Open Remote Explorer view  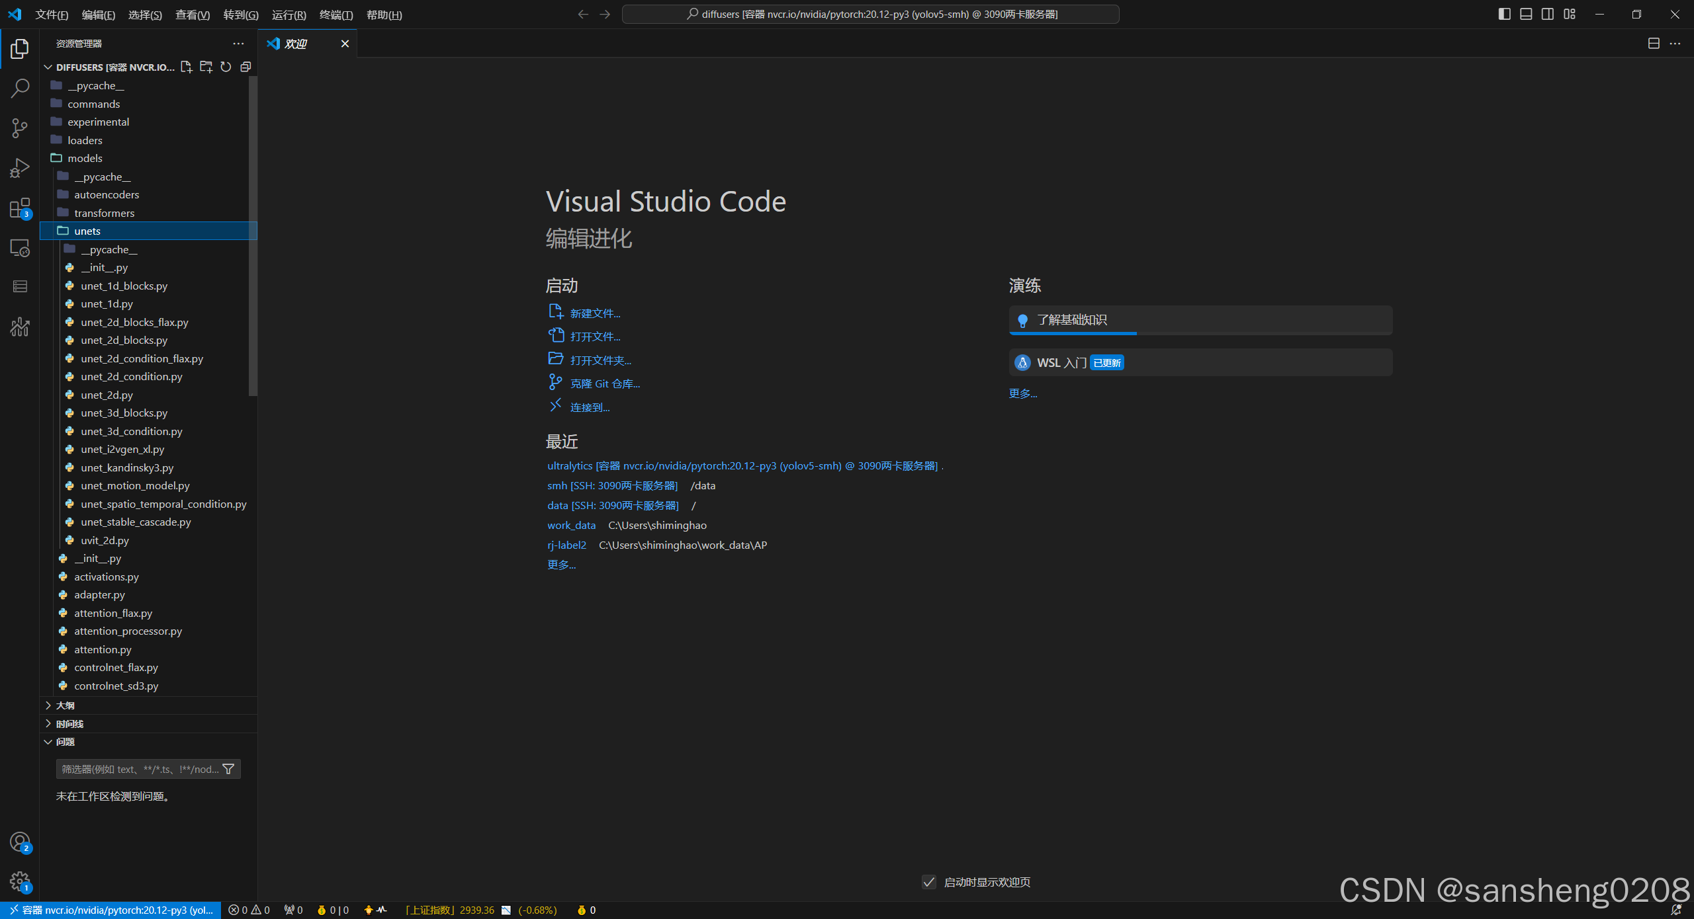20,249
